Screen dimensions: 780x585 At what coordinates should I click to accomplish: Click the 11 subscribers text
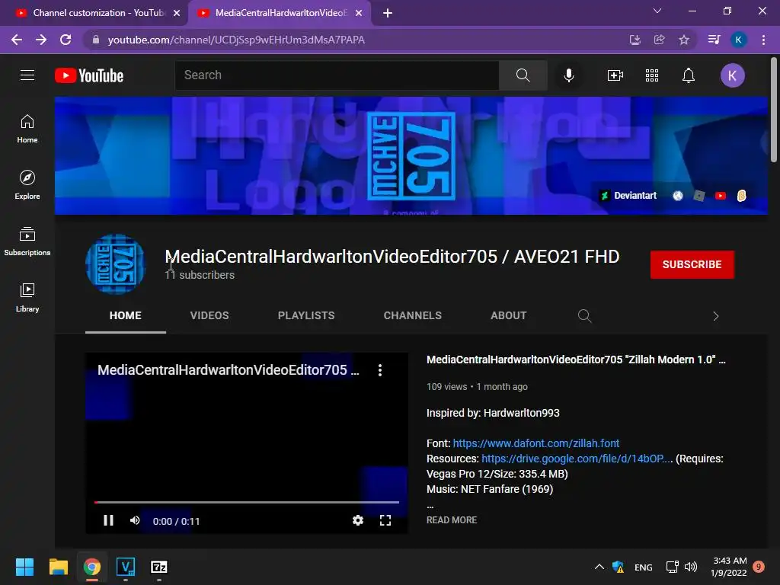[200, 275]
